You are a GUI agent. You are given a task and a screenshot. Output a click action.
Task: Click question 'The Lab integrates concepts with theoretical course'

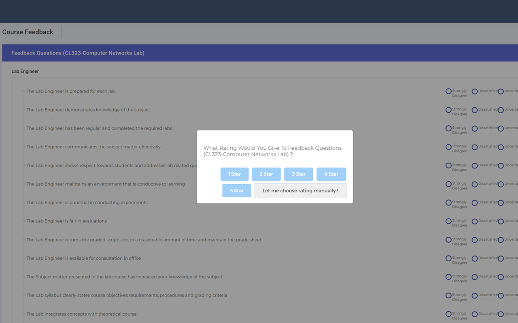[82, 314]
